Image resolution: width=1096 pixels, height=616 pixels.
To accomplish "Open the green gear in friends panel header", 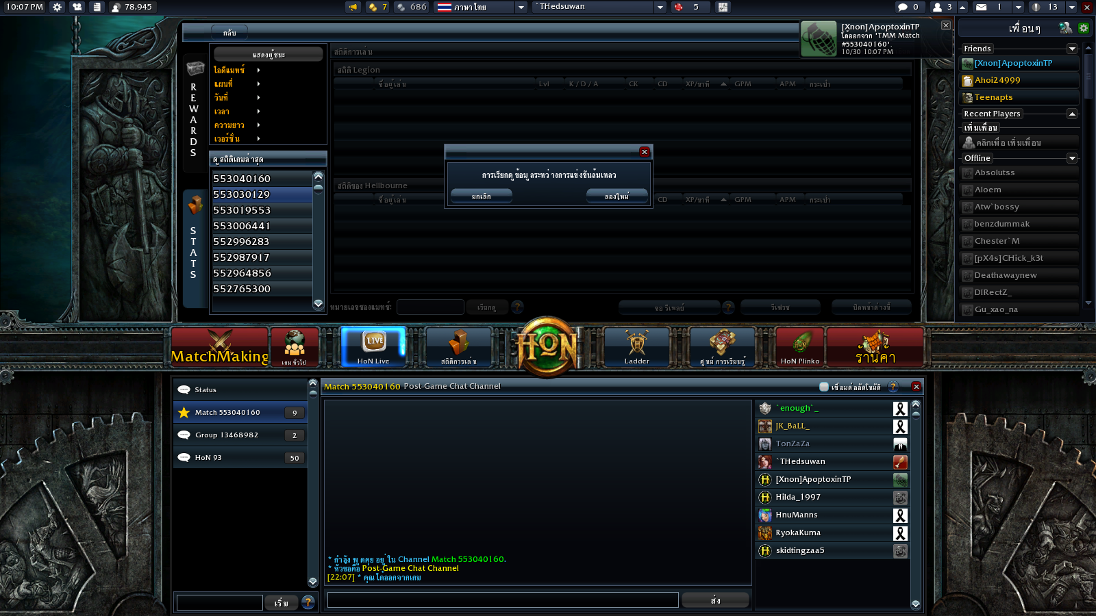I will point(1084,28).
